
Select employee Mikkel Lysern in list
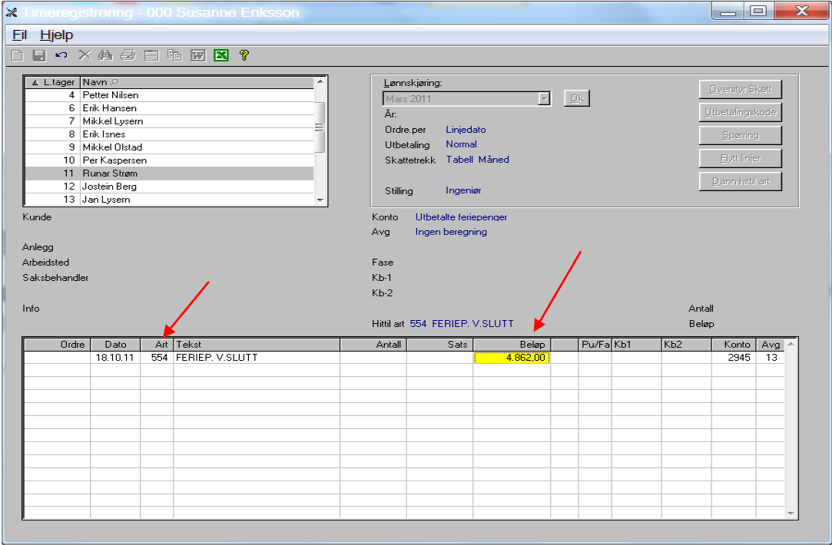(169, 121)
